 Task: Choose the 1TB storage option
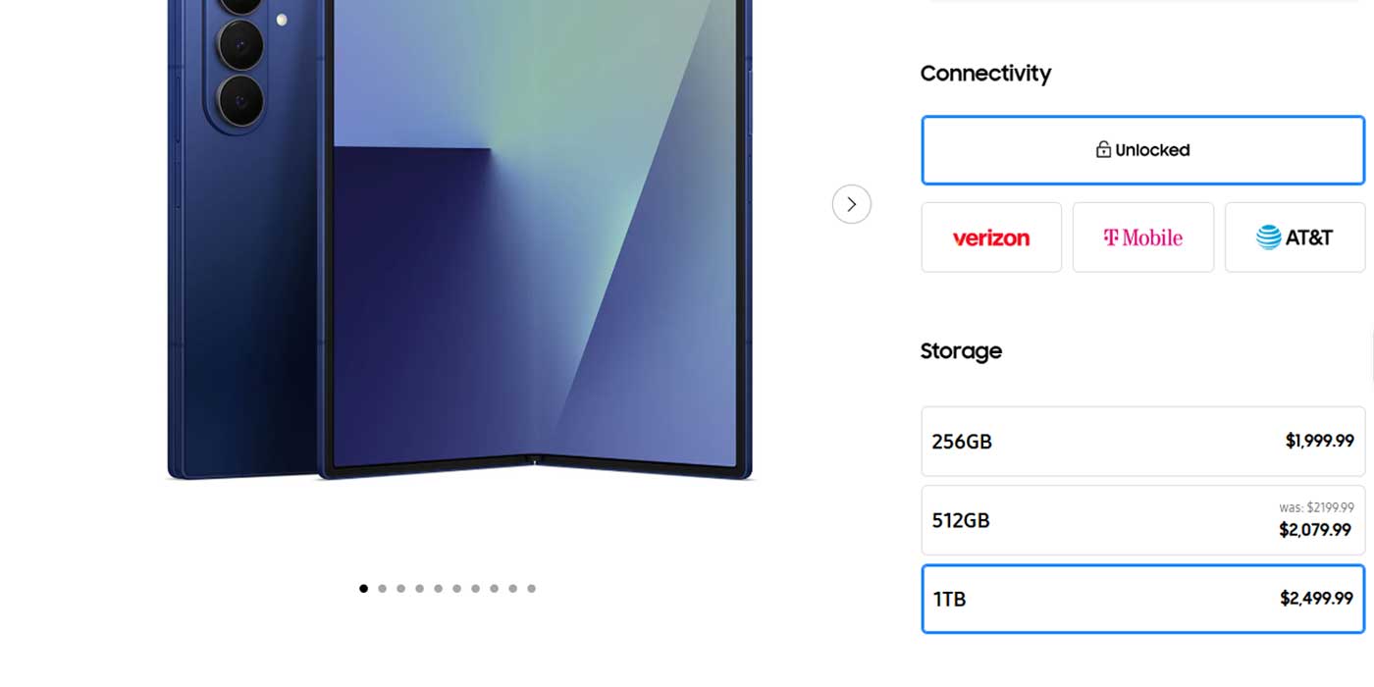(1143, 599)
